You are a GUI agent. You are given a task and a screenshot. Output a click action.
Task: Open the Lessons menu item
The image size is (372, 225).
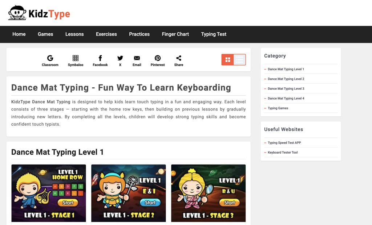pos(74,34)
